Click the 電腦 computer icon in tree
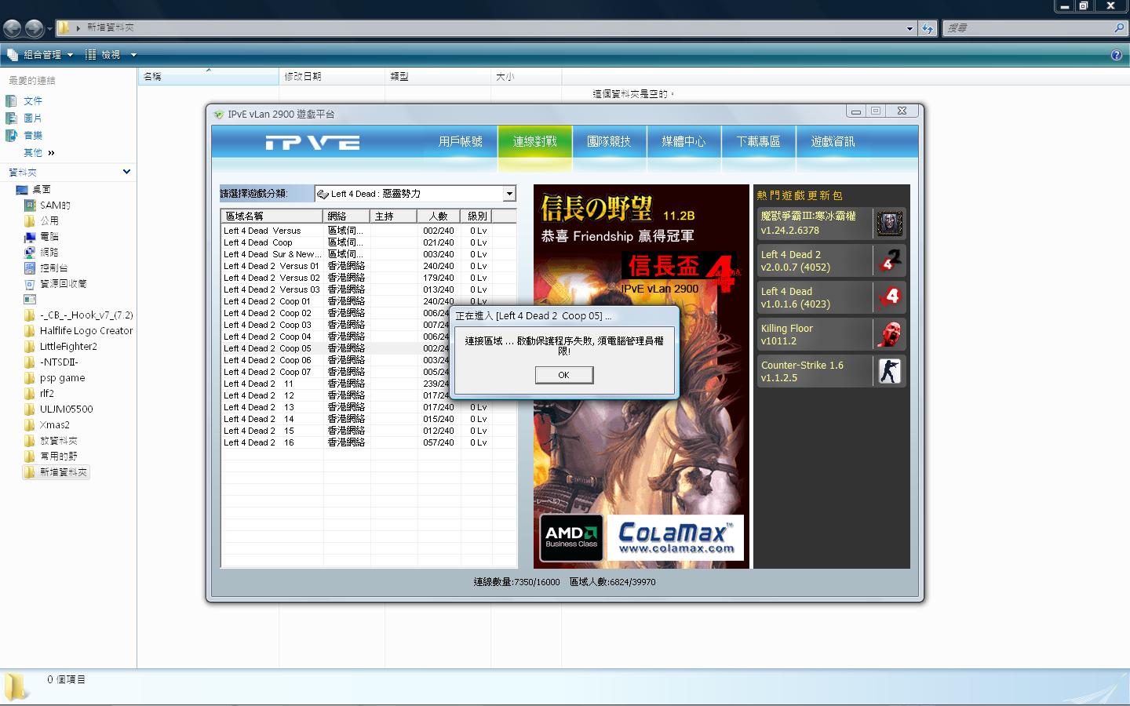The height and width of the screenshot is (706, 1130). [x=30, y=236]
